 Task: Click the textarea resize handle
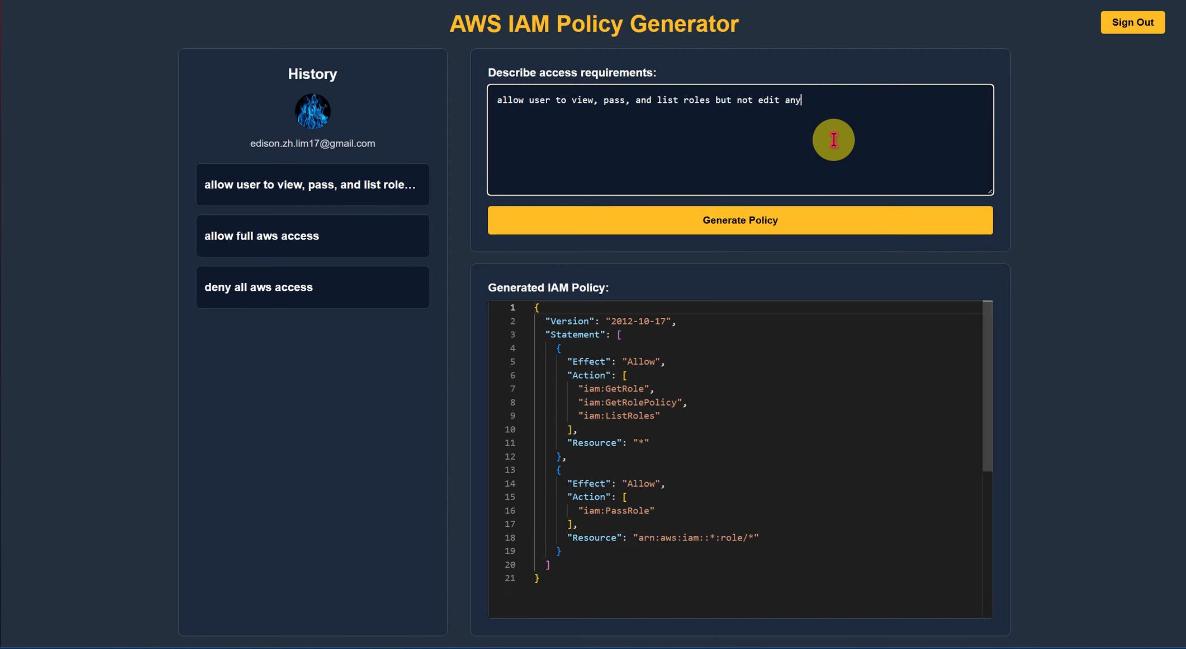tap(989, 191)
